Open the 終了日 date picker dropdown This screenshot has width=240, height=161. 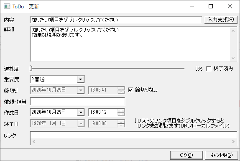81,123
